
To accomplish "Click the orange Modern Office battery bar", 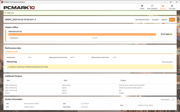I will 82,34.
